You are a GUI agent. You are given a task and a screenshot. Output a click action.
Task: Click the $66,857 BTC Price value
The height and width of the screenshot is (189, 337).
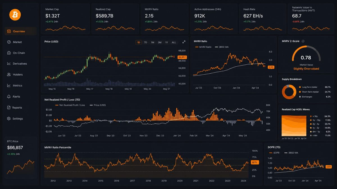click(x=15, y=148)
